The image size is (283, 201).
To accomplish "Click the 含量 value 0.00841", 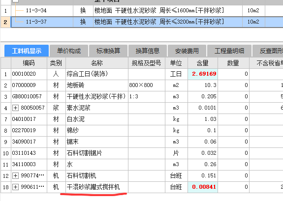I will click(x=203, y=187).
